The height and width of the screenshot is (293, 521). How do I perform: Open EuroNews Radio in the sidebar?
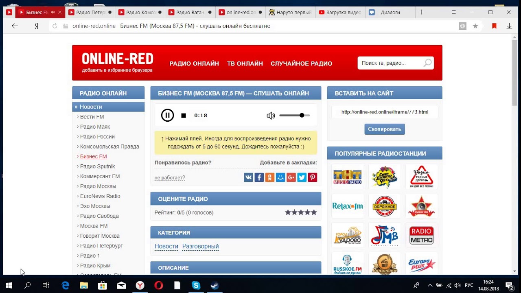pos(100,196)
